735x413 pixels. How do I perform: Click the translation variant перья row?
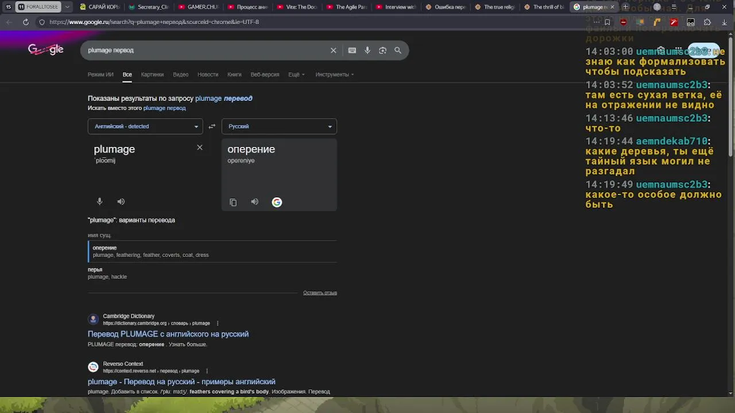click(212, 273)
